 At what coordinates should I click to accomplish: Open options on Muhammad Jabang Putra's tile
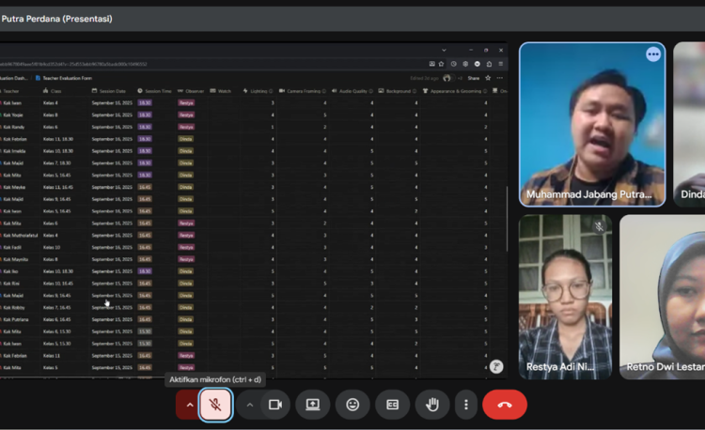click(x=653, y=54)
